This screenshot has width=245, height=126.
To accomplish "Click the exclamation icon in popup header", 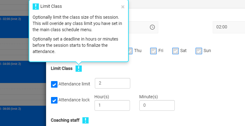I will coord(36,7).
